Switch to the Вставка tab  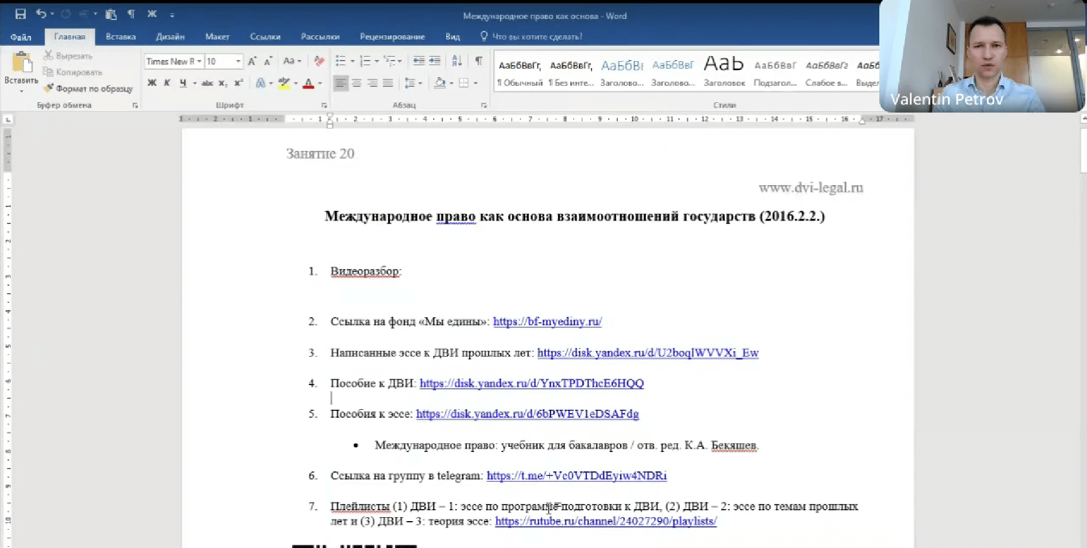tap(121, 37)
